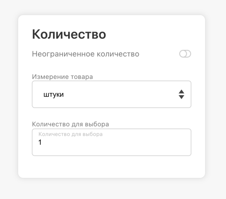The image size is (226, 199).
Task: Click the Неограниченное количество label text
Action: click(x=86, y=54)
